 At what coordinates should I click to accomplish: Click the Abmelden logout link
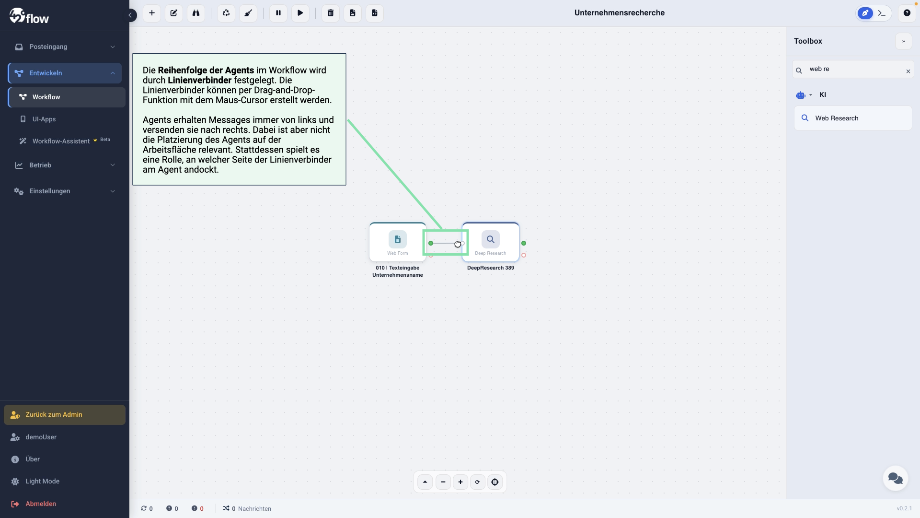41,504
